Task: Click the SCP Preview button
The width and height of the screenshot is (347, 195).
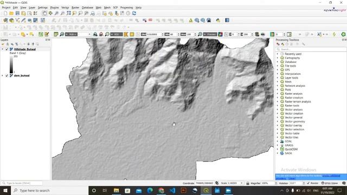Action: tap(210, 34)
